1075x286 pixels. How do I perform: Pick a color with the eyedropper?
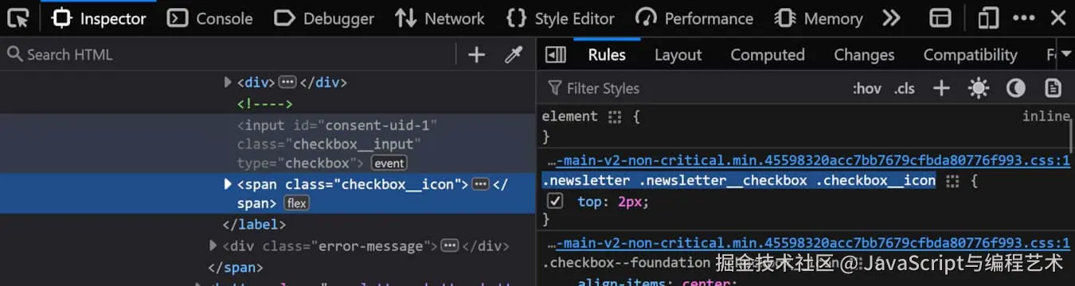click(514, 54)
